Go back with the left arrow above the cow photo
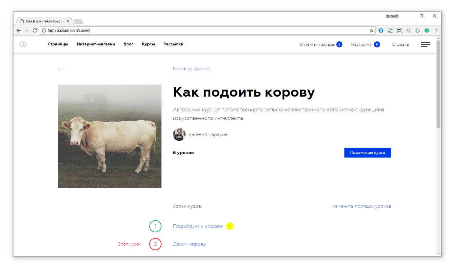The image size is (457, 274). [61, 69]
